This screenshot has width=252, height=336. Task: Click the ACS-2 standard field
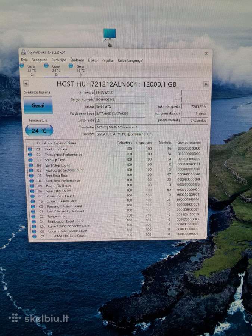tap(151, 127)
